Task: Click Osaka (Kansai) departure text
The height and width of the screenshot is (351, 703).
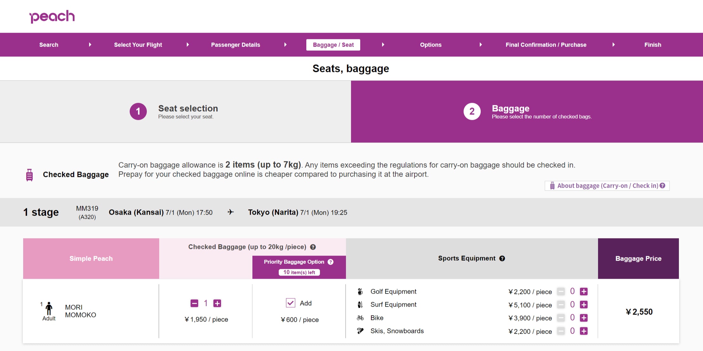Action: [x=136, y=212]
